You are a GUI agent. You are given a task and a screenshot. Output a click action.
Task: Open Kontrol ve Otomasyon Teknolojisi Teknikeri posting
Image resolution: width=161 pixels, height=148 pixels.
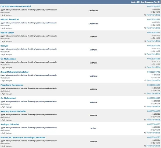tap(23, 138)
